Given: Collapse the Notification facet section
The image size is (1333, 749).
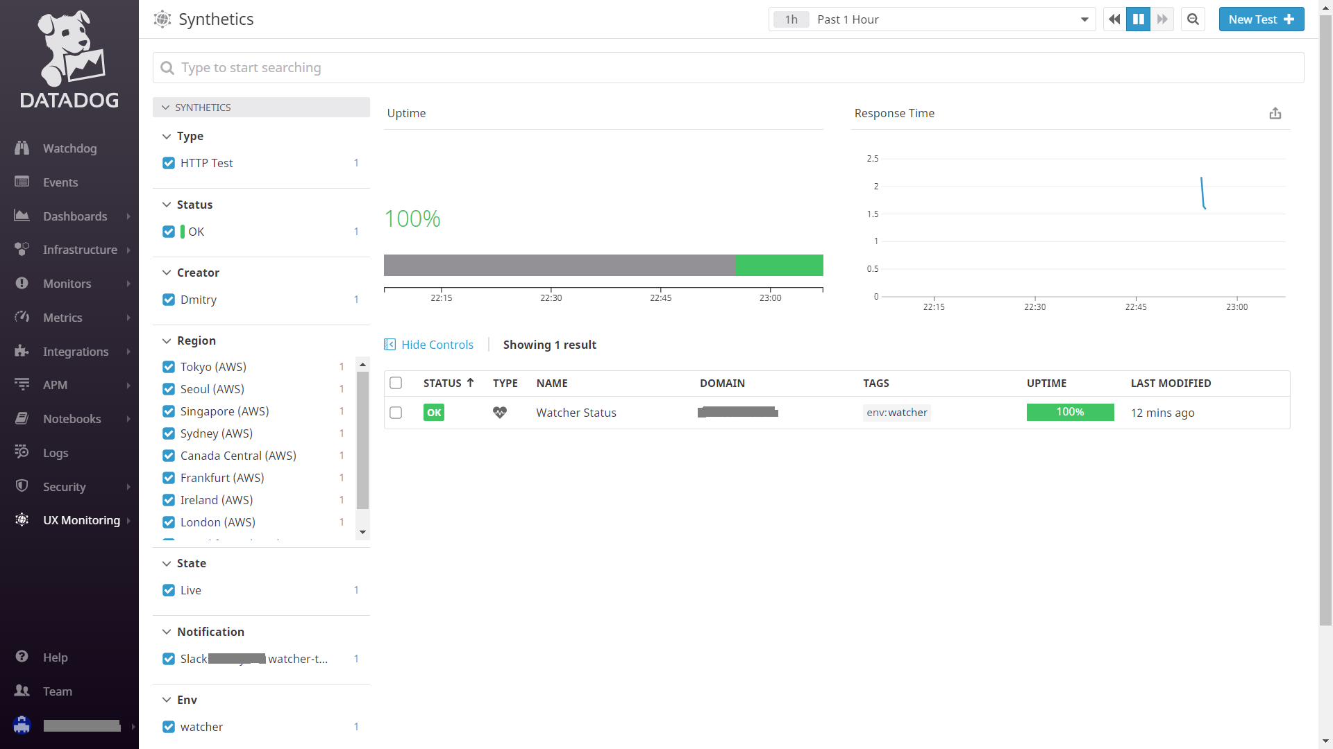Looking at the screenshot, I should click(x=167, y=632).
